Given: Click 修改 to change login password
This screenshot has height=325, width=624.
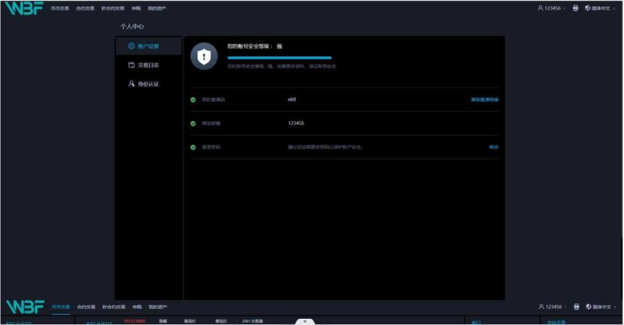Looking at the screenshot, I should (x=494, y=147).
